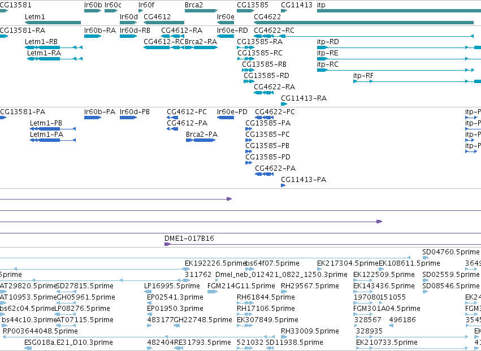
Task: Click EST ESG018a.E21_D10.3prime label
Action: coord(68,343)
